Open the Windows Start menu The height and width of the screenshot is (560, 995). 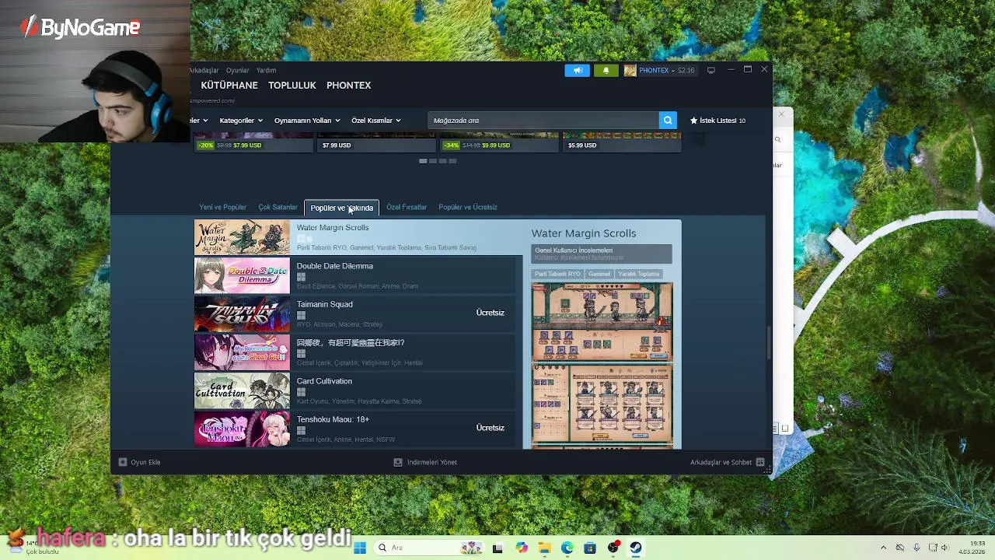tap(360, 548)
